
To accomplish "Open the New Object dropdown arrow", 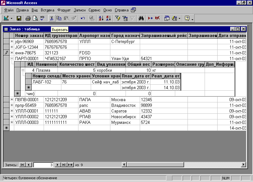I will click(179, 18).
